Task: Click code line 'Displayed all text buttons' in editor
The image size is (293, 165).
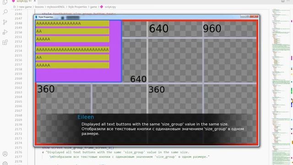Action: [x=115, y=152]
